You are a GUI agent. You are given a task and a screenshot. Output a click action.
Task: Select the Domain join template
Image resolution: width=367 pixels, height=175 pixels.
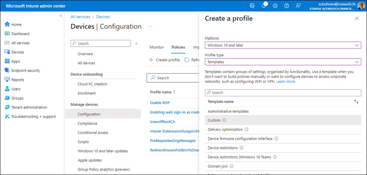283,166
